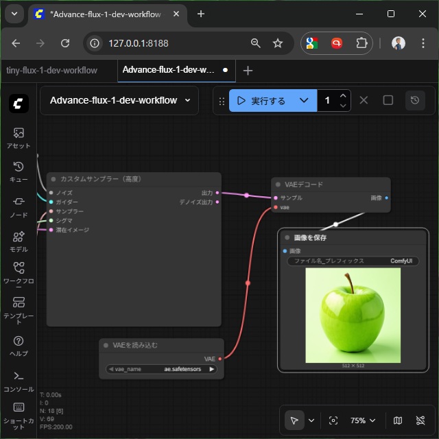Switch to tiny-flux-1-dev-workflow tab
This screenshot has width=439, height=439.
(x=51, y=70)
